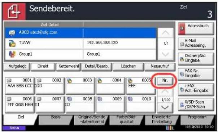This screenshot has height=132, width=218.
Task: Go to next one-touch key page
Action: tap(165, 108)
